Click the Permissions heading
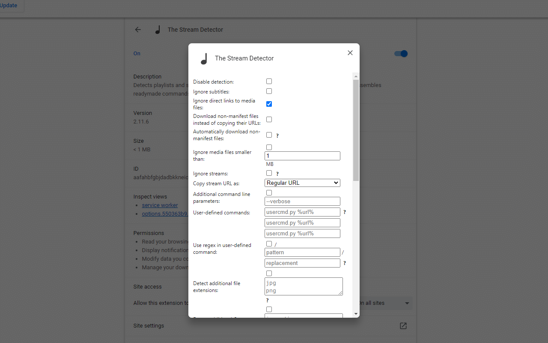Screen dimensions: 548x343 149,233
